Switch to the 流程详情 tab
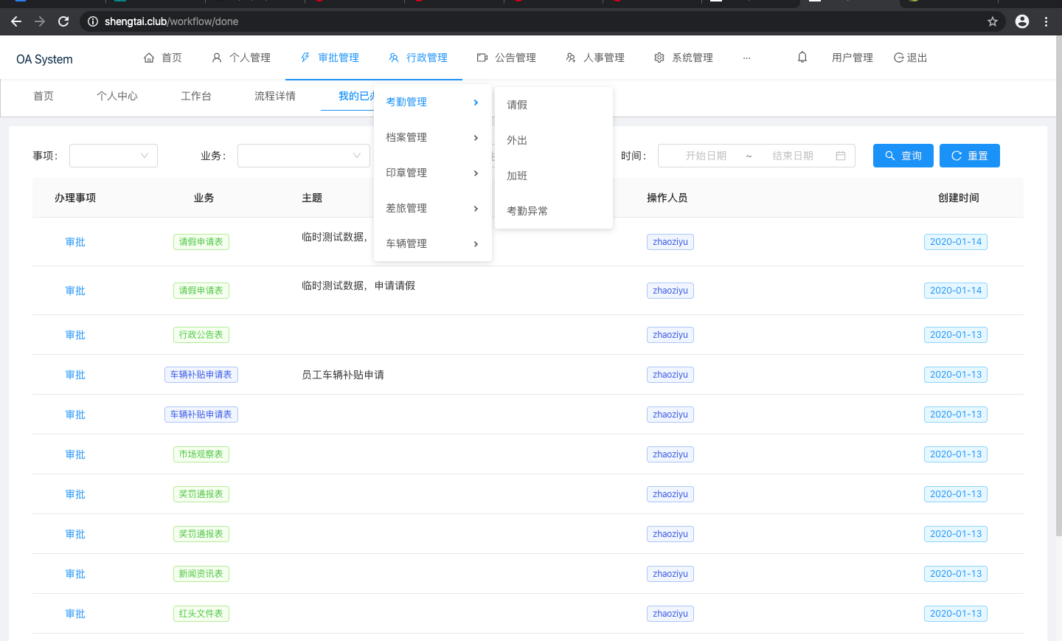Screen dimensions: 1062x641 (275, 96)
